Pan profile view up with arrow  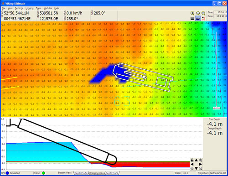pyautogui.click(x=196, y=160)
